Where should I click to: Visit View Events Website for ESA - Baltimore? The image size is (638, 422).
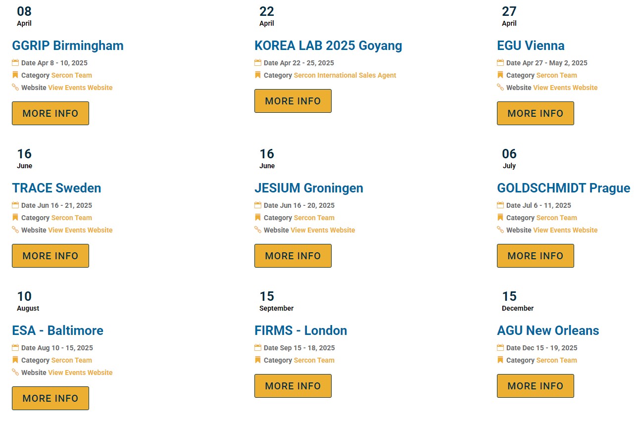[80, 373]
